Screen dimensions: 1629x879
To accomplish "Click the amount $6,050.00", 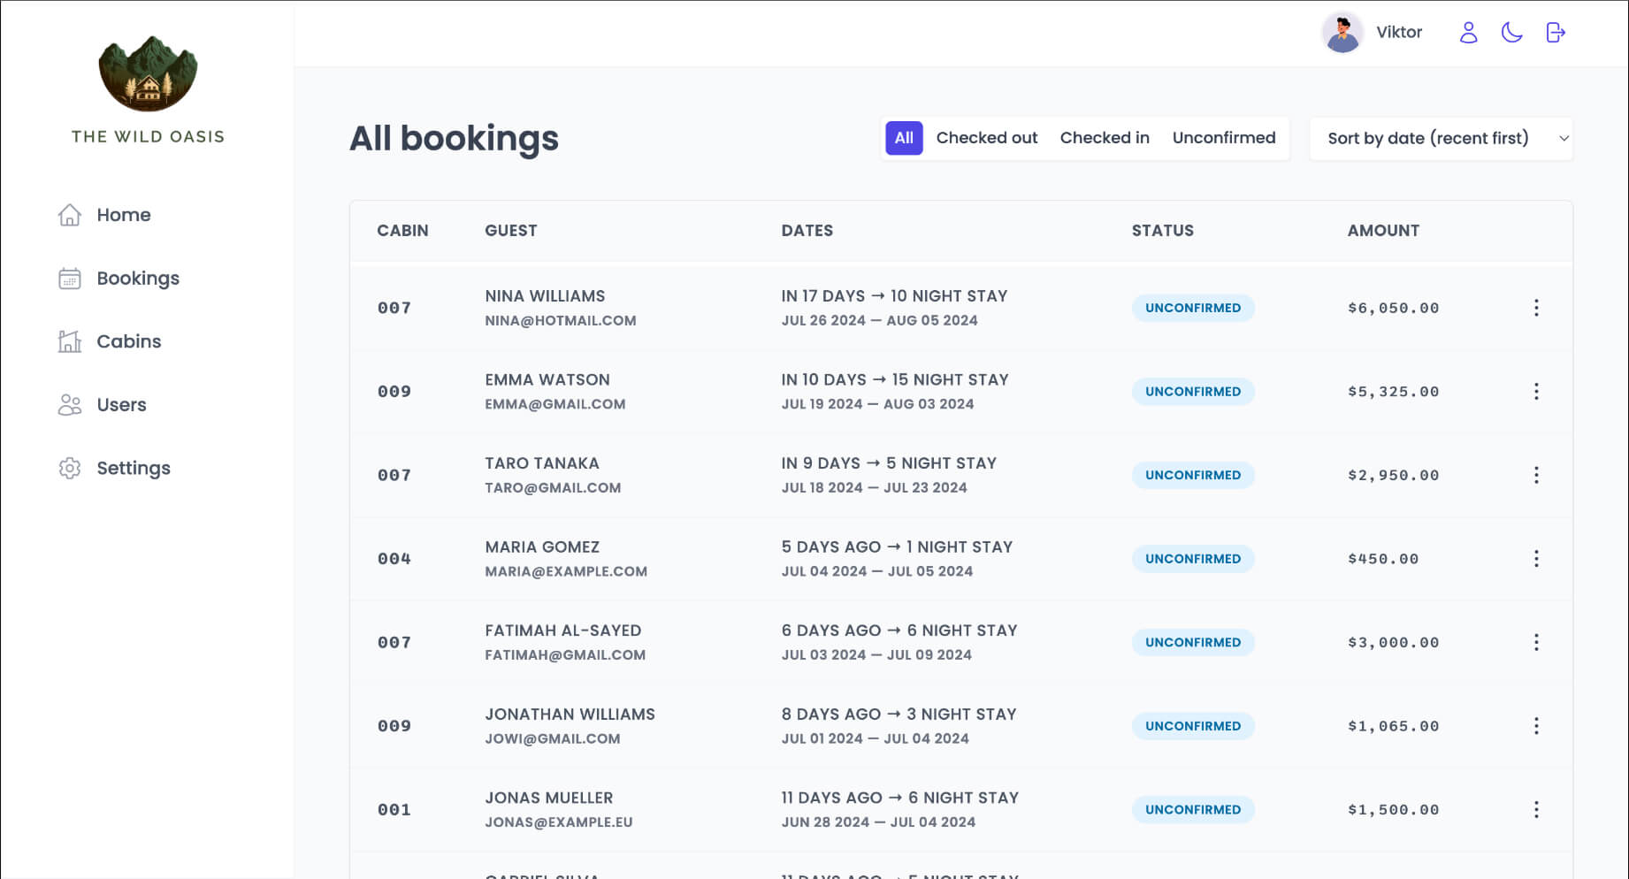I will tap(1394, 308).
